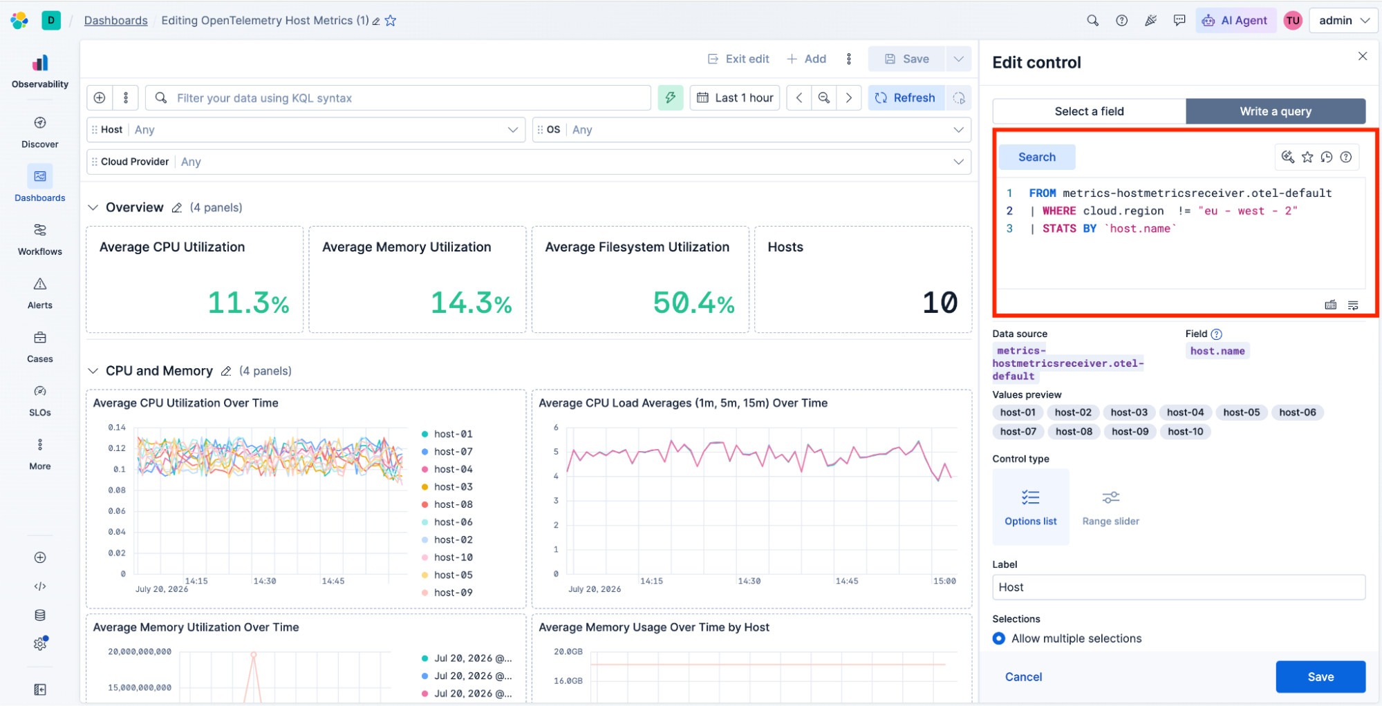Edit dashboard title pencil icon
Image resolution: width=1382 pixels, height=706 pixels.
(x=376, y=21)
